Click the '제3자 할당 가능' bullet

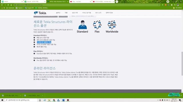point(42,47)
